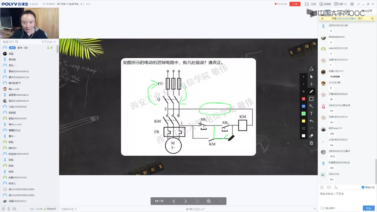Undo the last annotation stroke
377x212 pixels.
(311, 121)
